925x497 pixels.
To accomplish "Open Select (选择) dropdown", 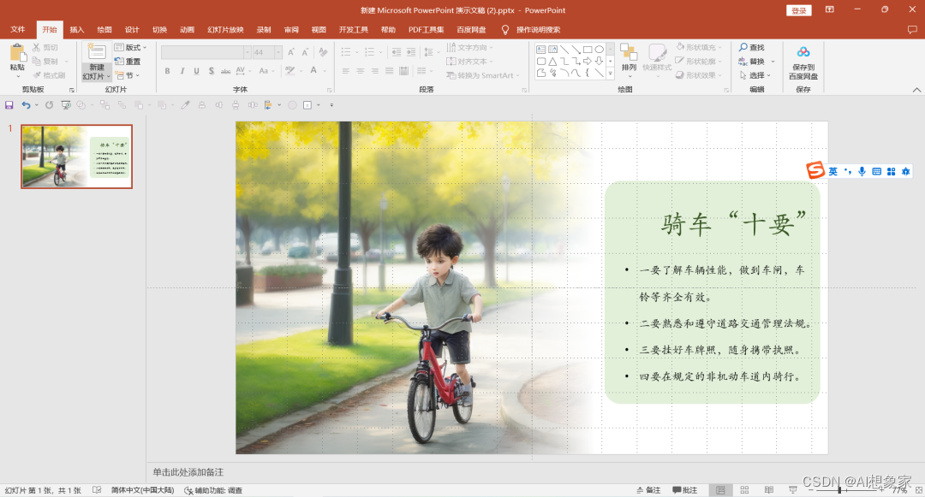I will 755,75.
